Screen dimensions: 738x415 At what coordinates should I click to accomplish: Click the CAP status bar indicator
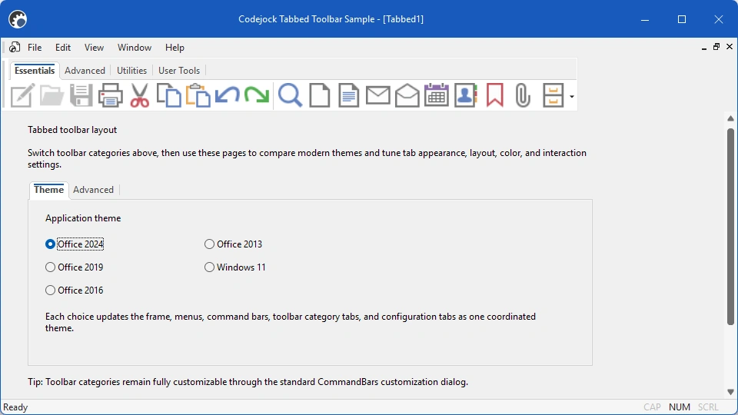(x=652, y=407)
